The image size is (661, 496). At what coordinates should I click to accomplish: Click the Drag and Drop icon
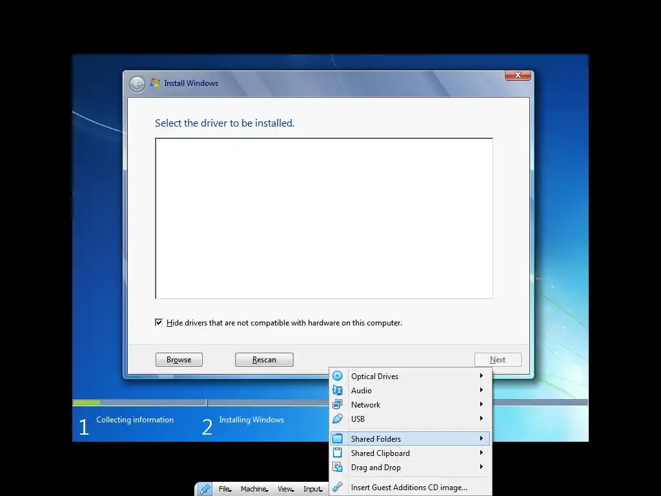tap(337, 467)
